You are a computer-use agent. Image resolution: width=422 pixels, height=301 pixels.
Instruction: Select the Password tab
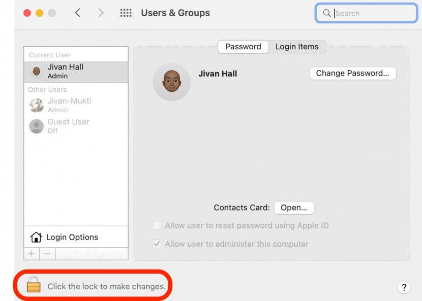click(x=243, y=46)
